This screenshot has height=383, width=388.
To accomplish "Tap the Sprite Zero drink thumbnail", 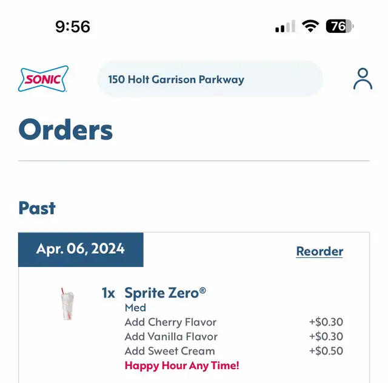I will (67, 303).
